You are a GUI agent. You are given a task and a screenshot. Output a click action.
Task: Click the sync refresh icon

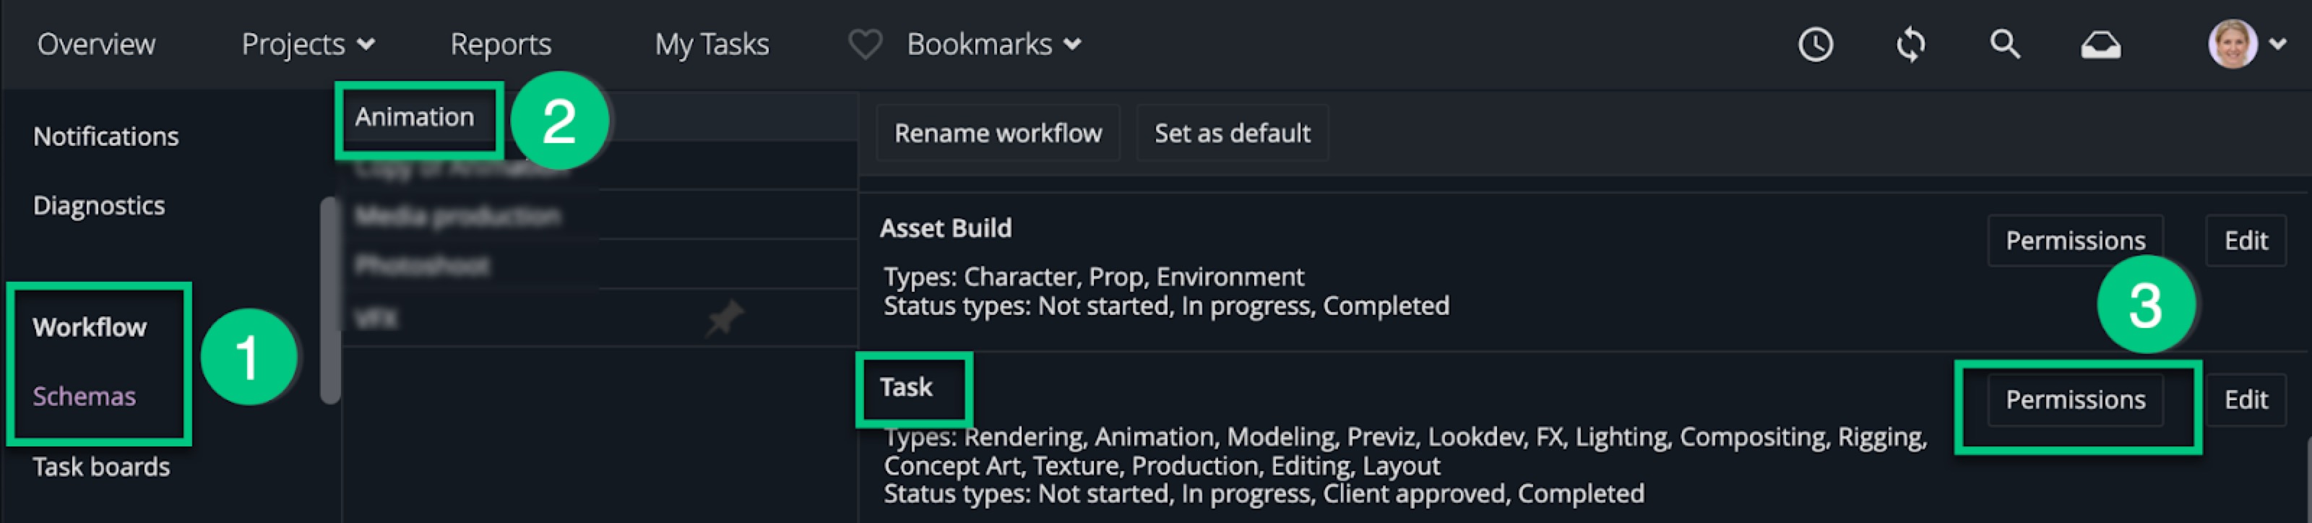coord(1910,44)
